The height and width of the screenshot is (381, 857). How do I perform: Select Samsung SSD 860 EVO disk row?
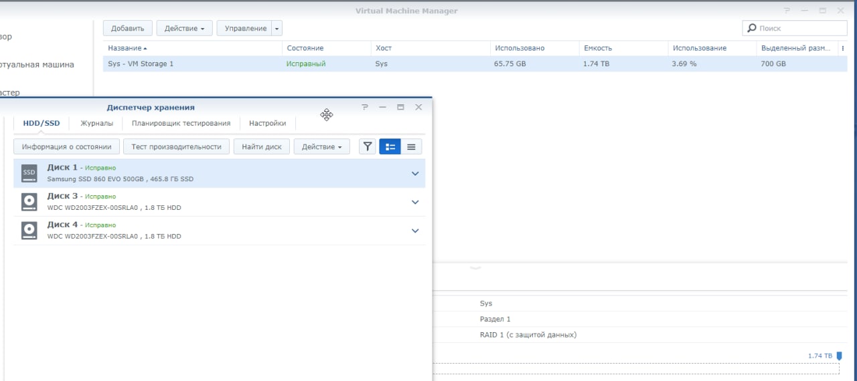[x=219, y=173]
